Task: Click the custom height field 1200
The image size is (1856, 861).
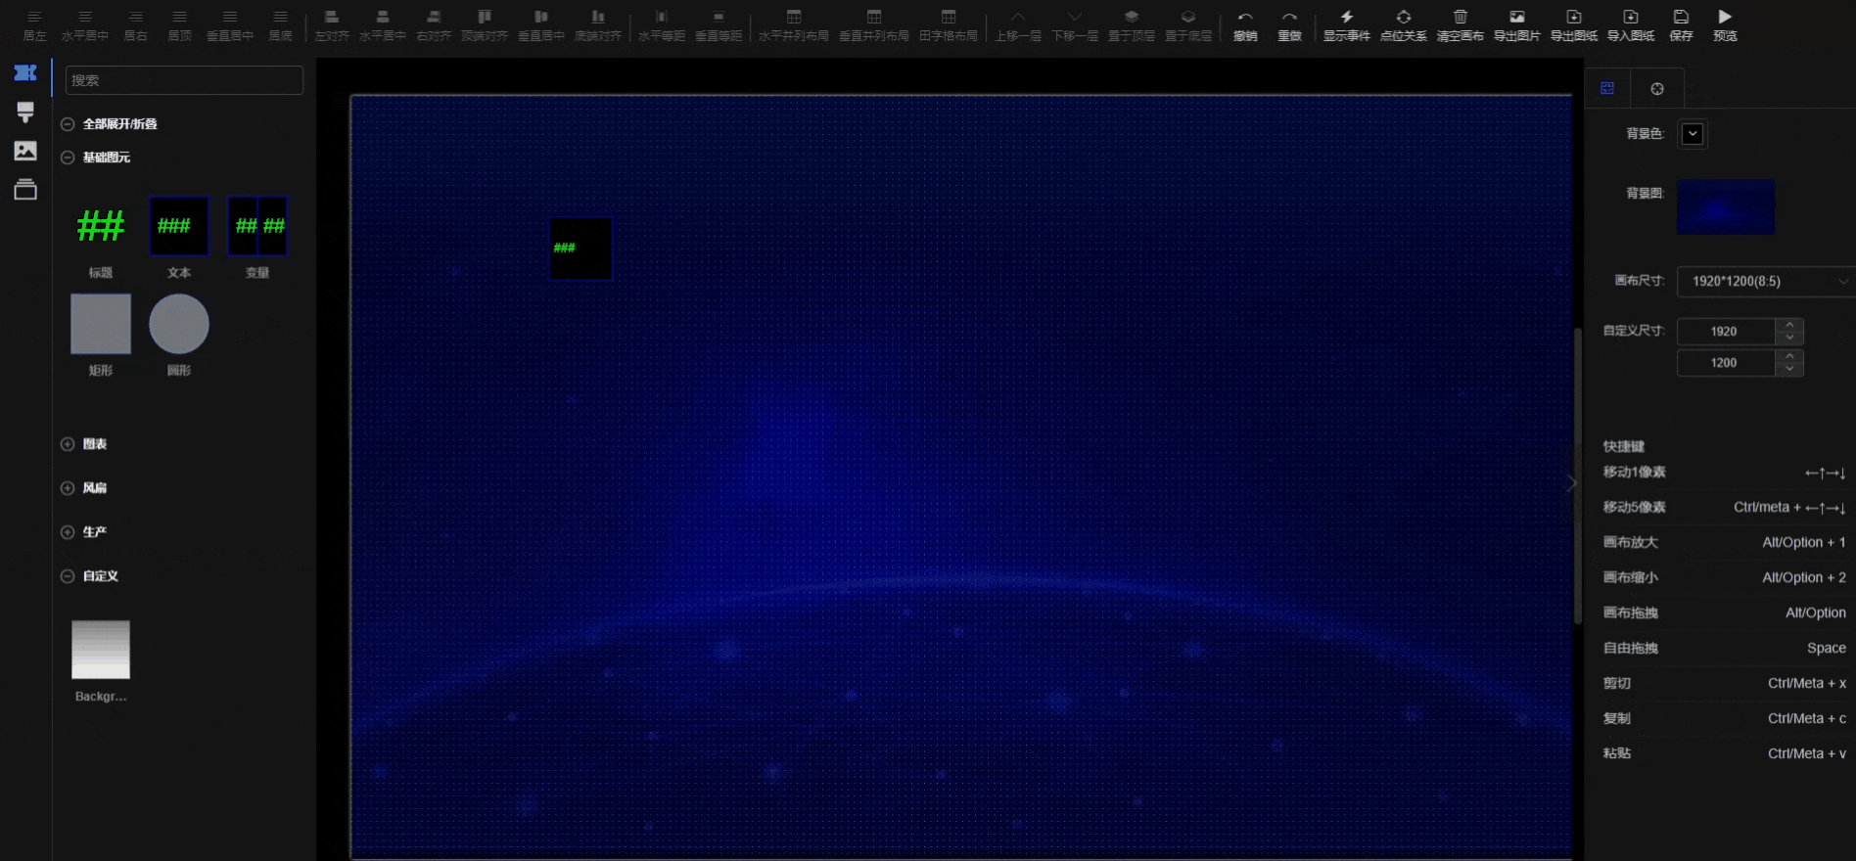Action: [x=1727, y=363]
